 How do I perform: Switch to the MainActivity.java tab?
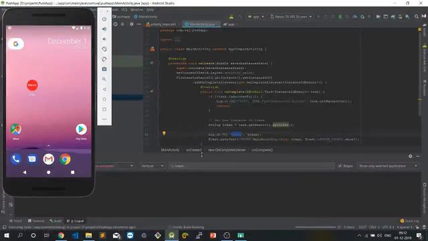(202, 24)
